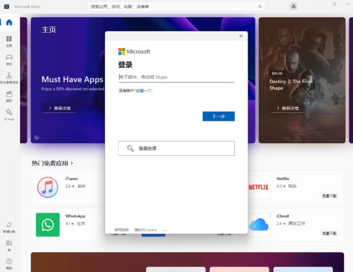Click the blue Next button
353x272 pixels.
click(x=219, y=116)
